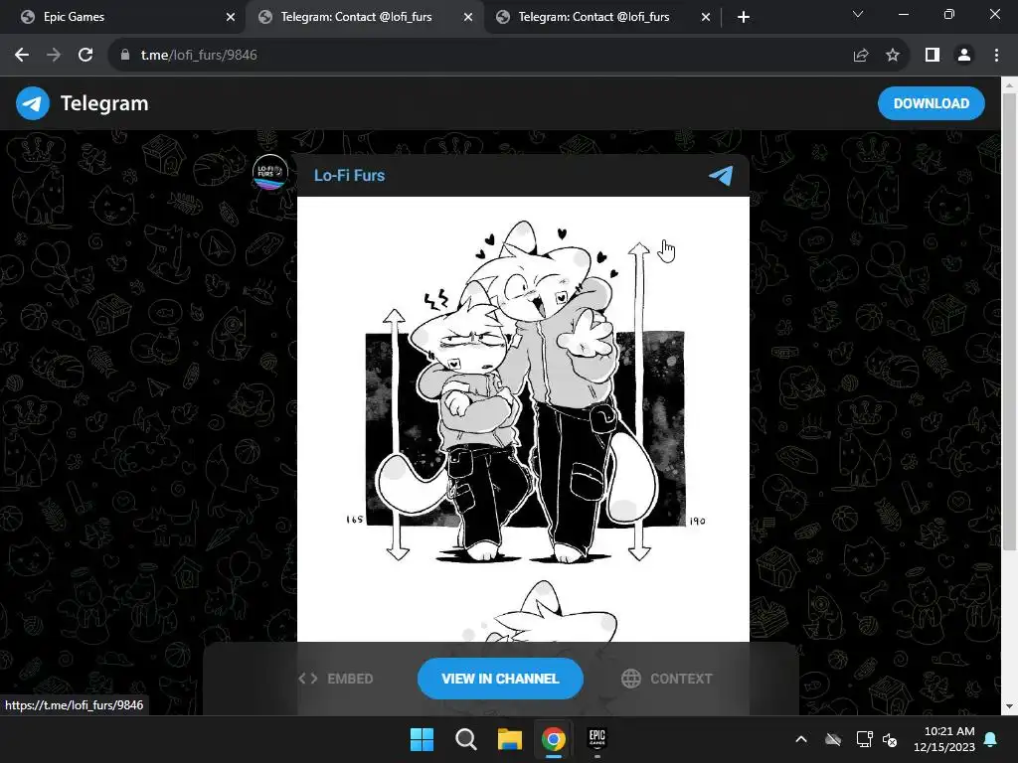This screenshot has height=763, width=1018.
Task: Click the cloud sync tray icon
Action: [x=833, y=739]
